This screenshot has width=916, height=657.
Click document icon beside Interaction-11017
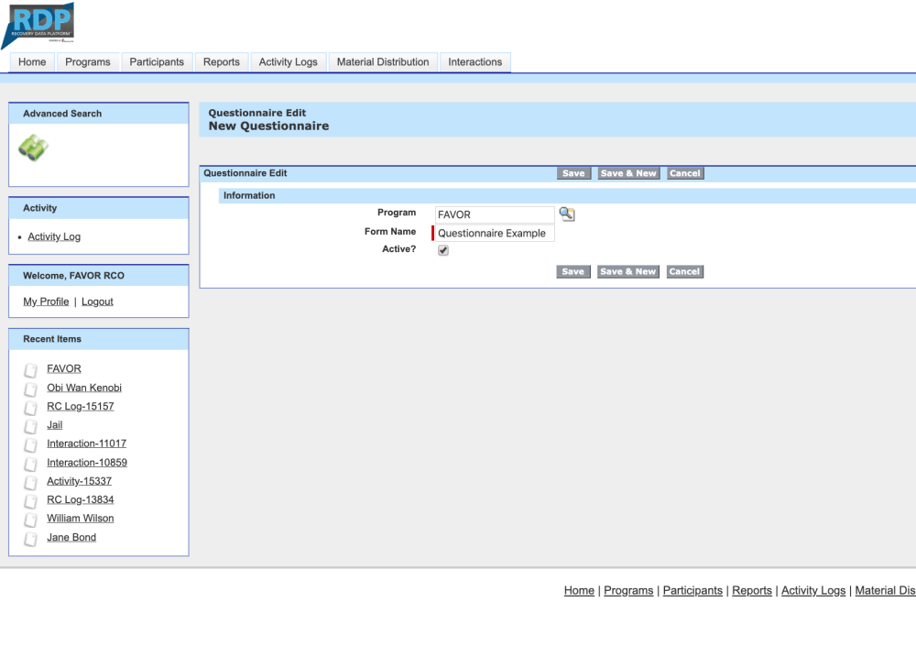coord(30,444)
